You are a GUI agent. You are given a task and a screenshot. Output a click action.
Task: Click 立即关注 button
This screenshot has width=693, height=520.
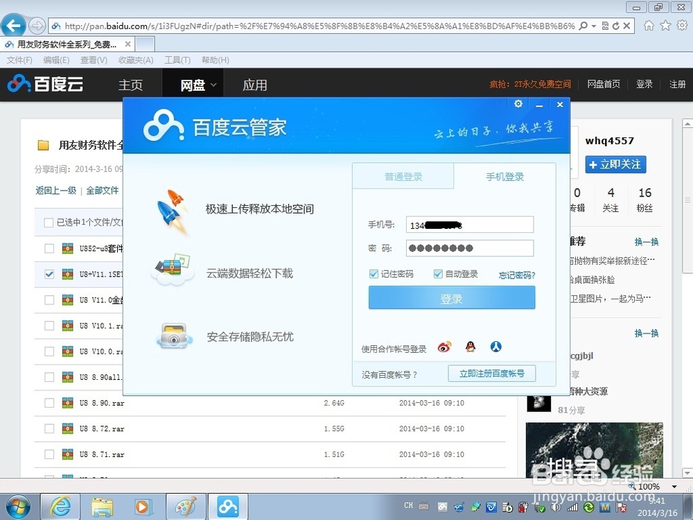(615, 164)
